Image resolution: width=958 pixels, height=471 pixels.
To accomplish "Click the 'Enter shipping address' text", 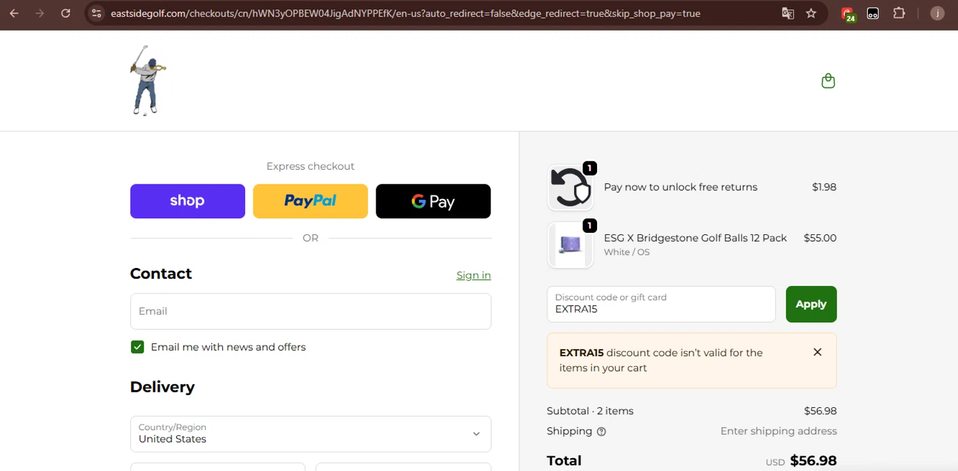I will pos(779,431).
